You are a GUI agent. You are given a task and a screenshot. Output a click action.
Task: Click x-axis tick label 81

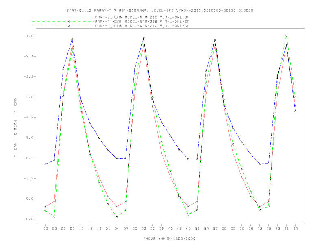coord(287,229)
